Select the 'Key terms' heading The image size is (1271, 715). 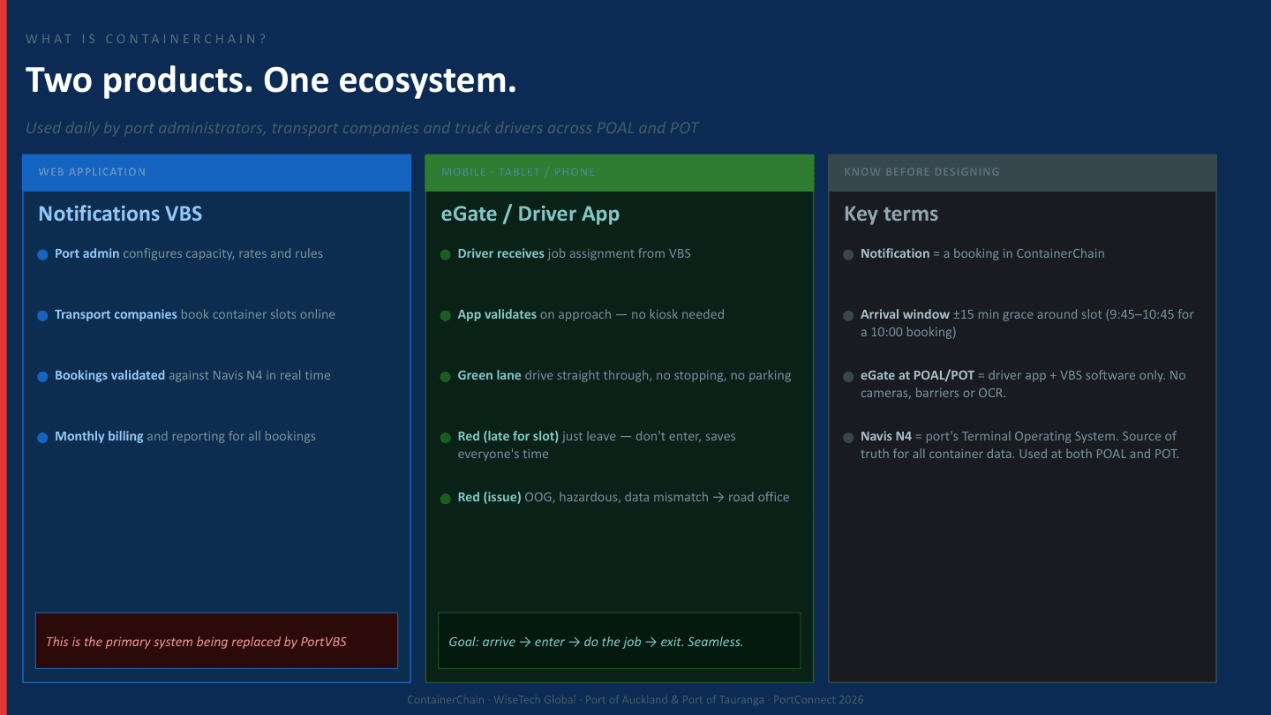tap(891, 214)
